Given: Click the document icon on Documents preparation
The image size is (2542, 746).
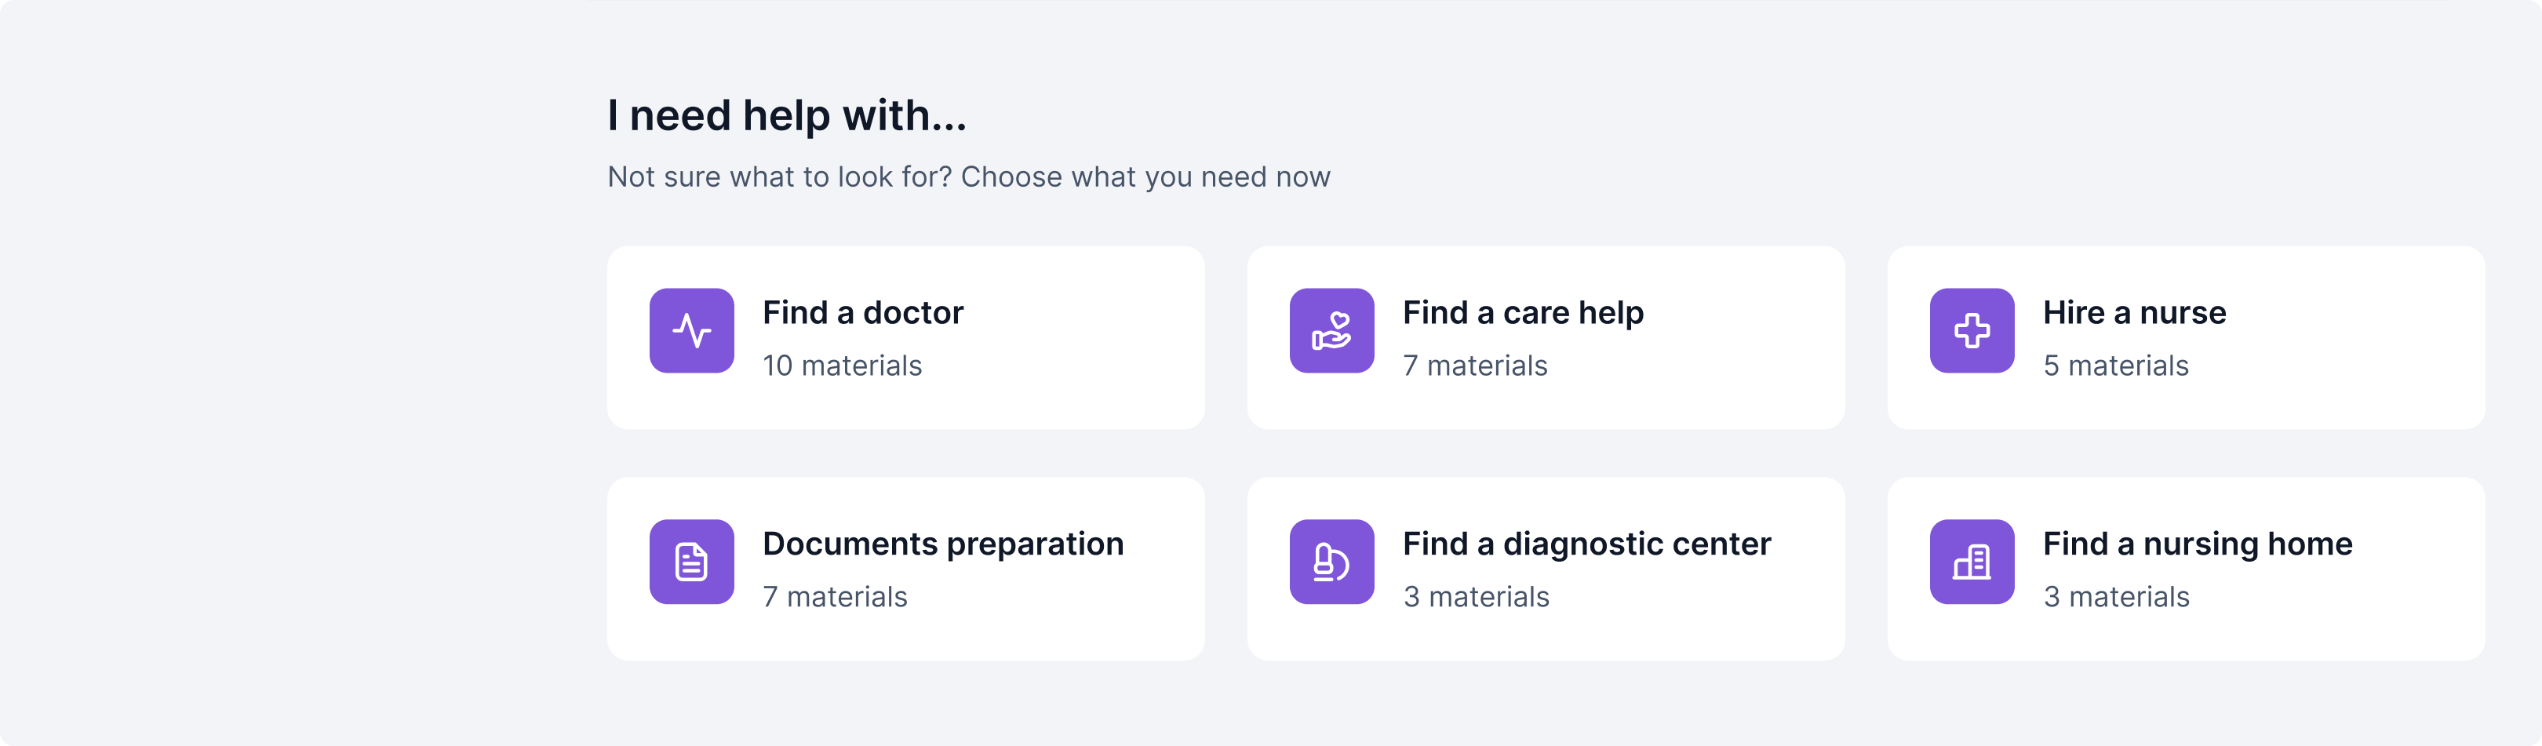Looking at the screenshot, I should tap(690, 562).
